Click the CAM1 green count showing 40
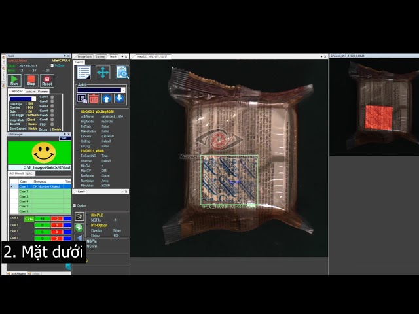 coord(42,218)
